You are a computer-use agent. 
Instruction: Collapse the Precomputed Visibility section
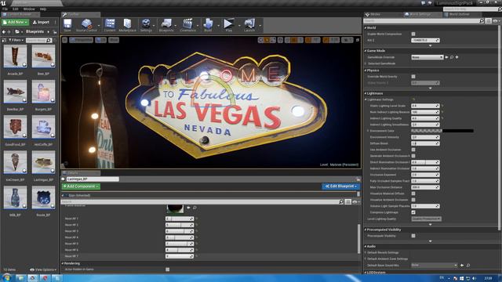(x=366, y=230)
